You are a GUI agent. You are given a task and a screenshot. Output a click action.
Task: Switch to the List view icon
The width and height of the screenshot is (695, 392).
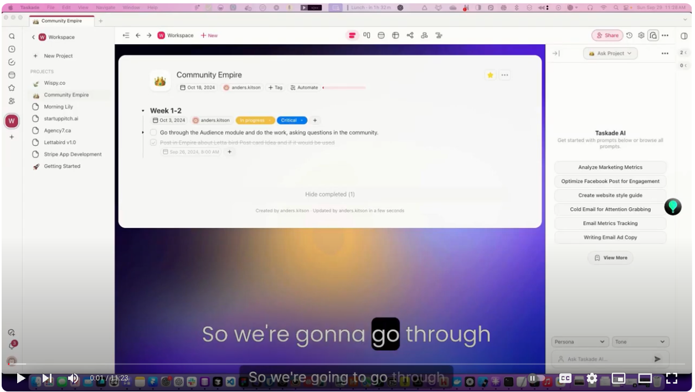352,35
